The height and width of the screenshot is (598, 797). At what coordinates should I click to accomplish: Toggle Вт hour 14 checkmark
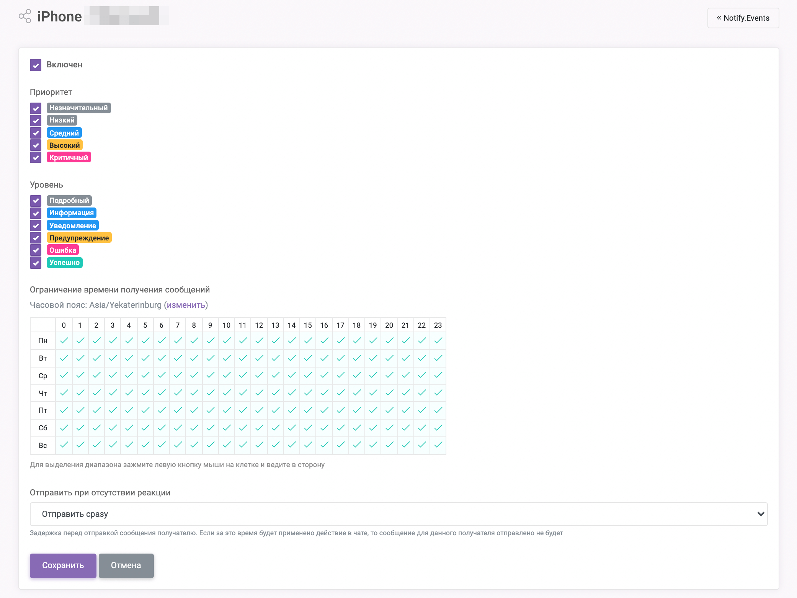click(x=292, y=358)
